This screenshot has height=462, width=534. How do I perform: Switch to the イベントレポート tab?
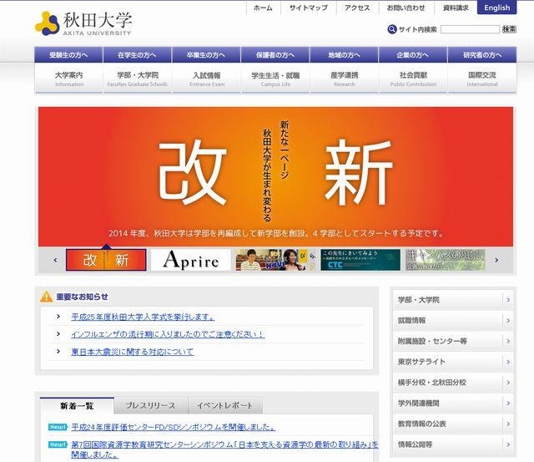[x=225, y=406]
